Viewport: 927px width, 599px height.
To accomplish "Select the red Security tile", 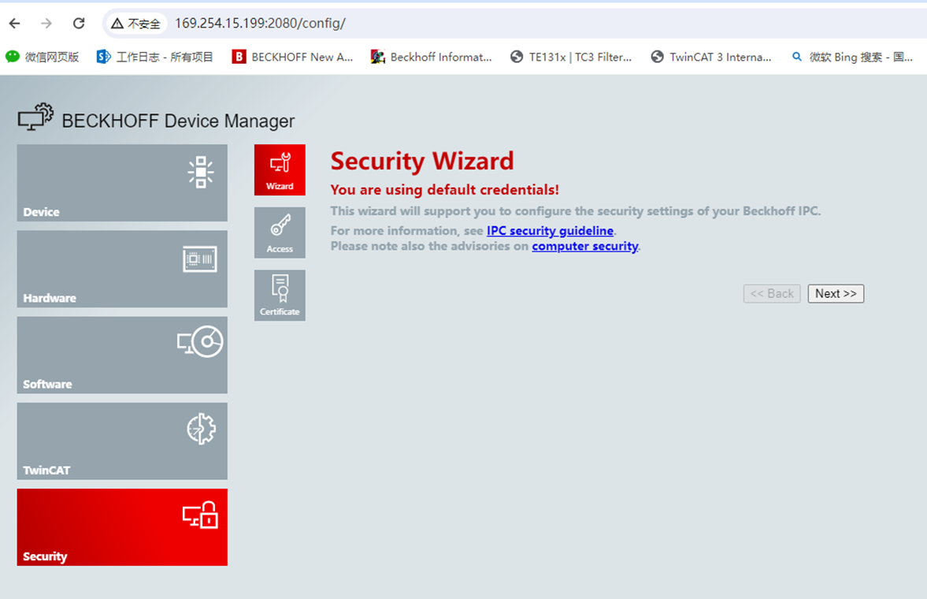I will (x=122, y=527).
